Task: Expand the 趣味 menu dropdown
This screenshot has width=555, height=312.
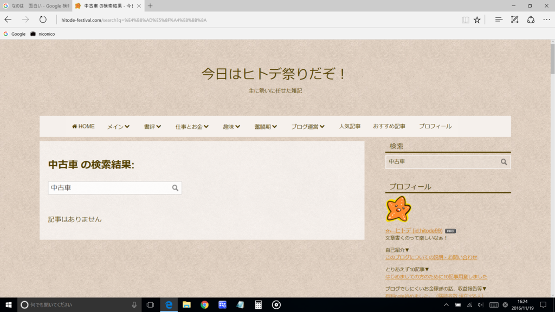Action: point(231,127)
